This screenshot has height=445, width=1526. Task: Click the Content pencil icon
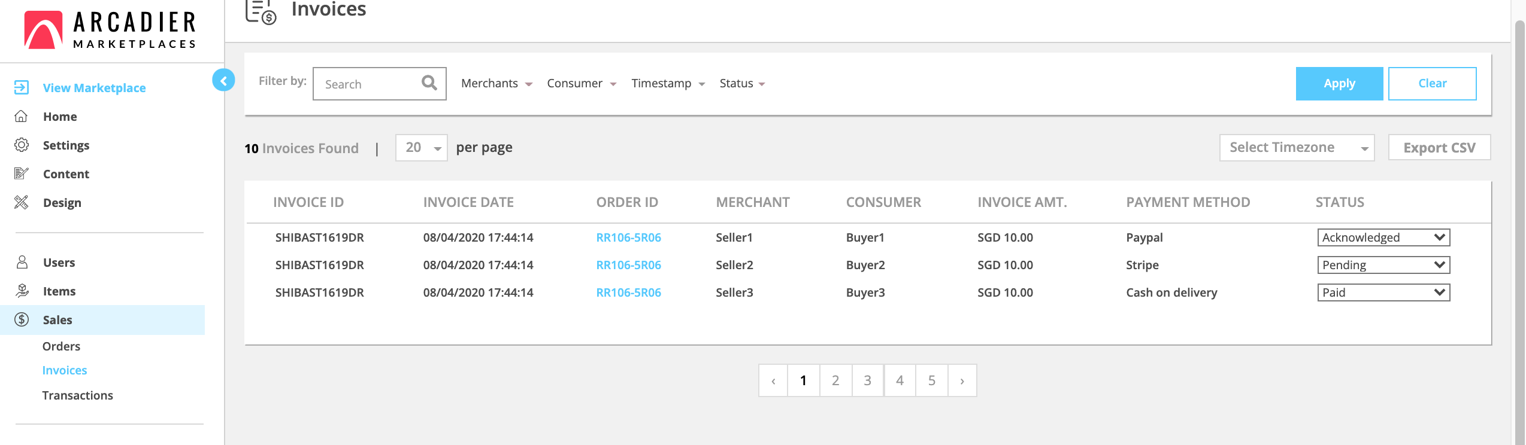pyautogui.click(x=22, y=174)
